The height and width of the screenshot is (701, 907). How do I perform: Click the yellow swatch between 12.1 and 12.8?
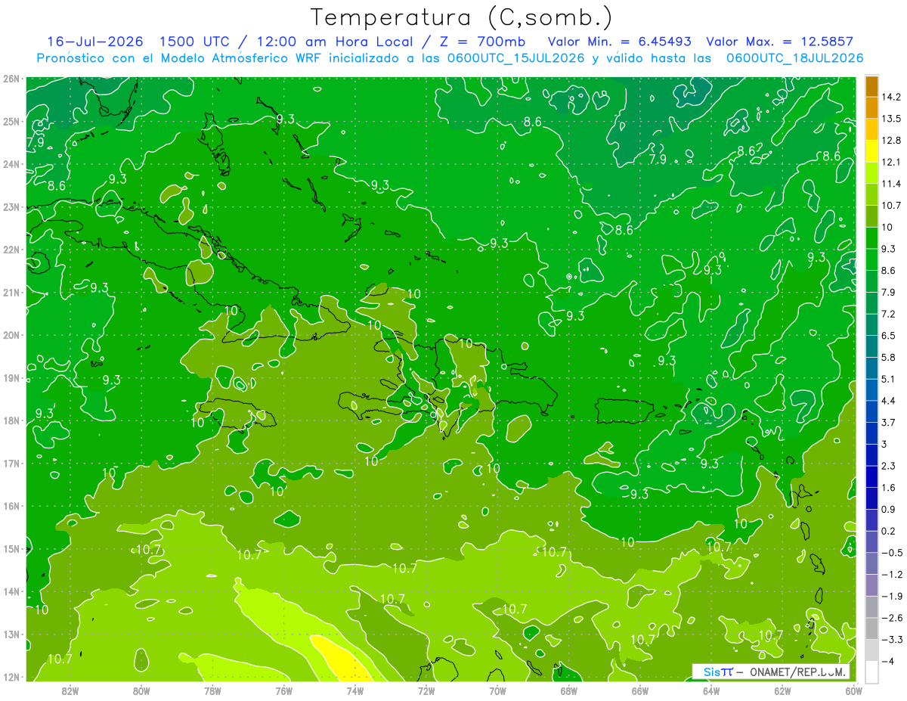[871, 151]
